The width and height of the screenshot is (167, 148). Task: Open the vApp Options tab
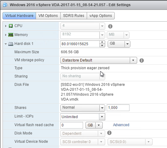[101, 16]
